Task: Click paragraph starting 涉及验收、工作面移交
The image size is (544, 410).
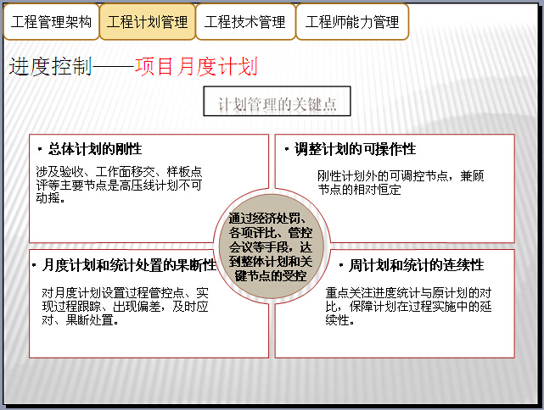Action: pyautogui.click(x=119, y=185)
